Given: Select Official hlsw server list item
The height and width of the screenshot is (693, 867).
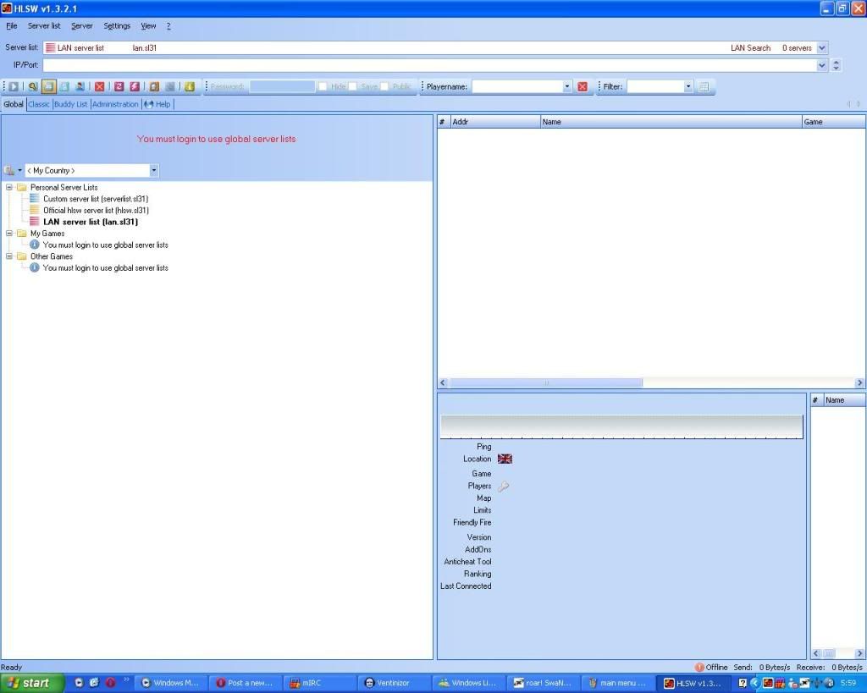Looking at the screenshot, I should point(95,211).
